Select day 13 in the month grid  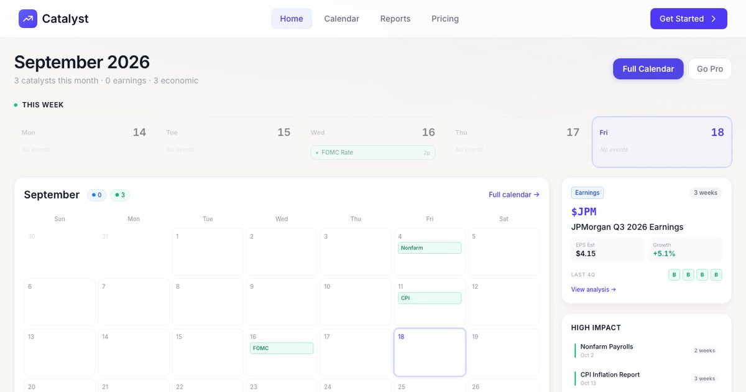60,353
